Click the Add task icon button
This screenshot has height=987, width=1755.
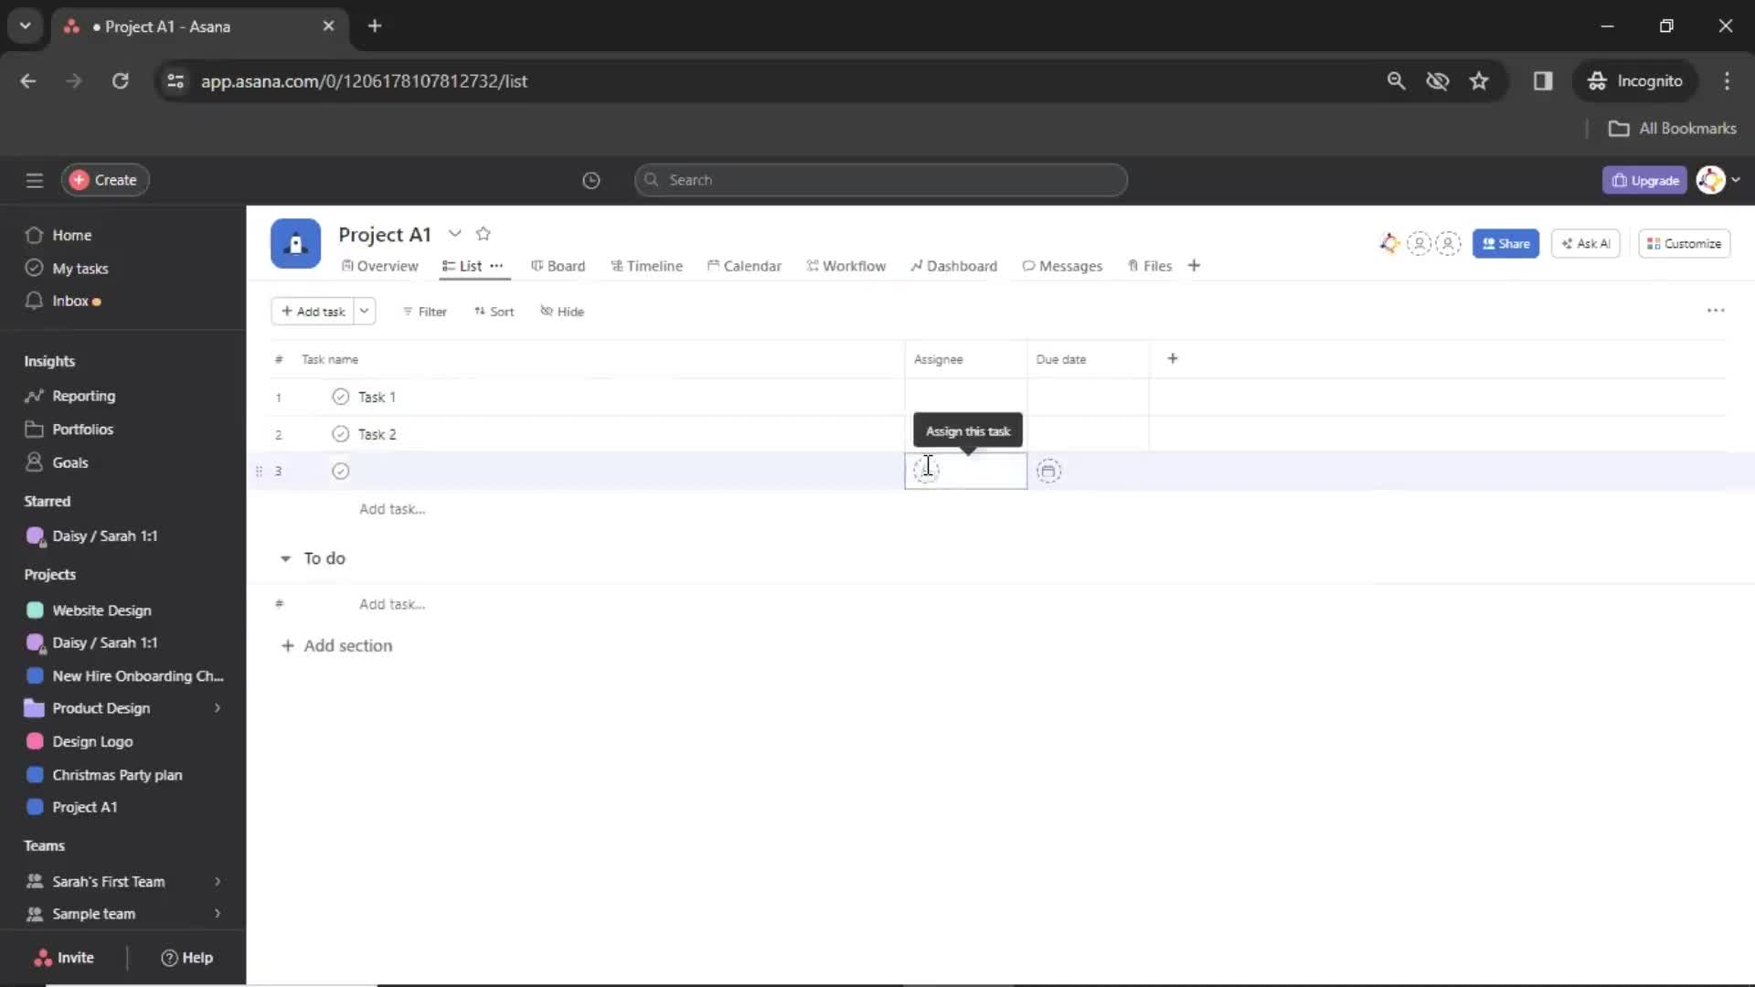tap(311, 311)
